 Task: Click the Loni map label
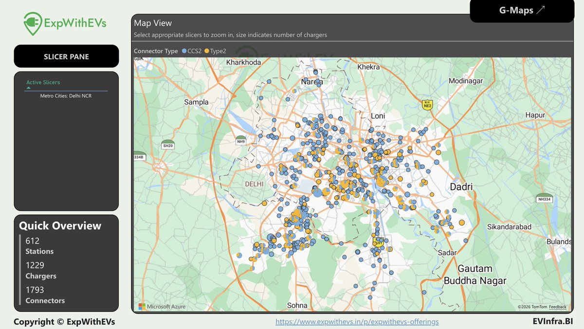point(378,116)
